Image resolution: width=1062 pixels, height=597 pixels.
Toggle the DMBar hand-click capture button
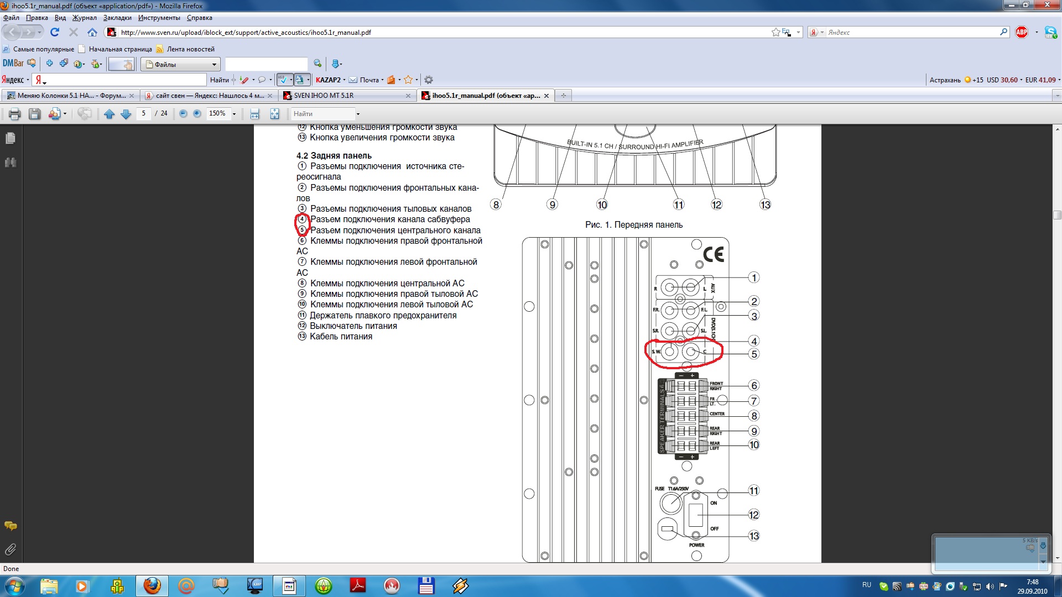(x=122, y=64)
